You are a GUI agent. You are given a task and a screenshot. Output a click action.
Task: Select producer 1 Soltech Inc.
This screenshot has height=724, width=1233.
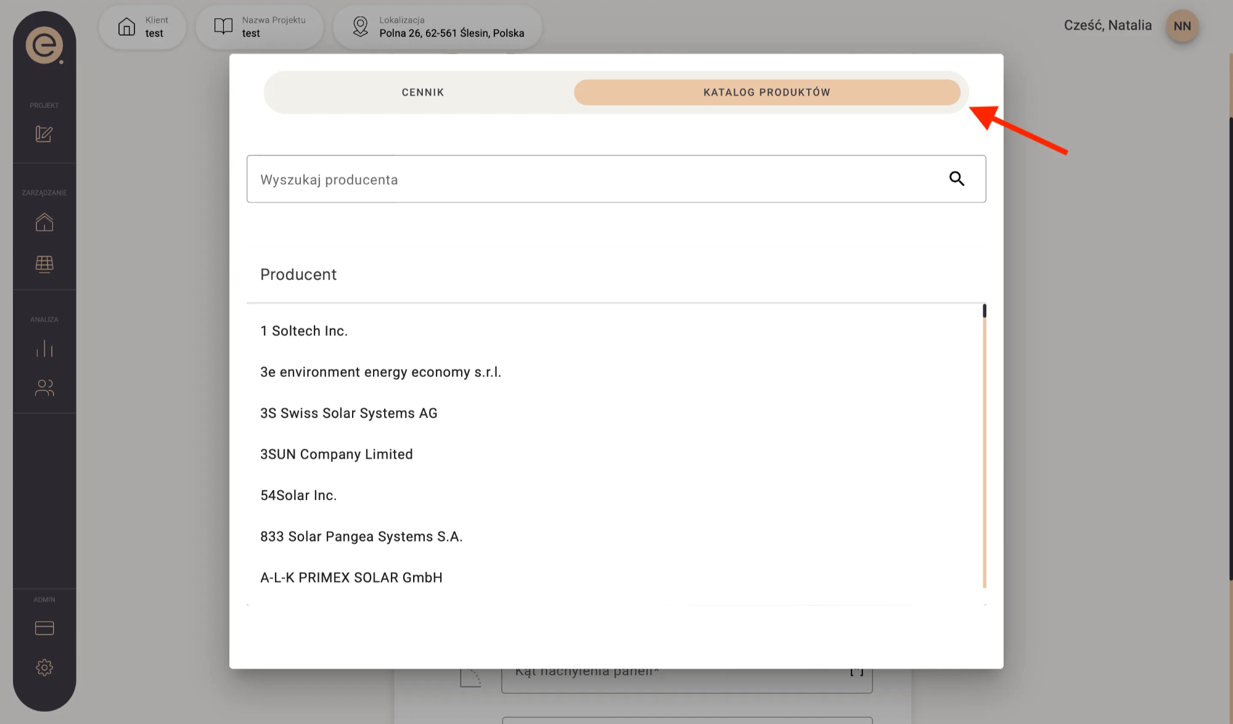[x=304, y=331]
